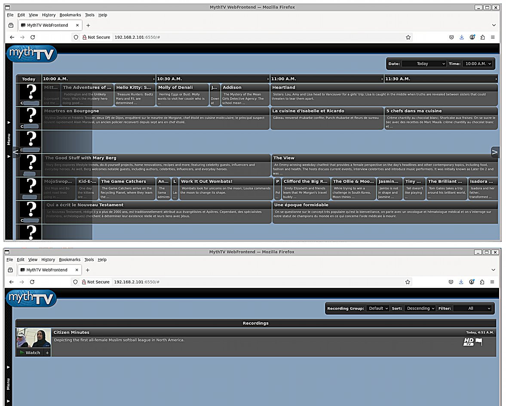Click the Citizen Minutes recording thumbnail

click(34, 338)
